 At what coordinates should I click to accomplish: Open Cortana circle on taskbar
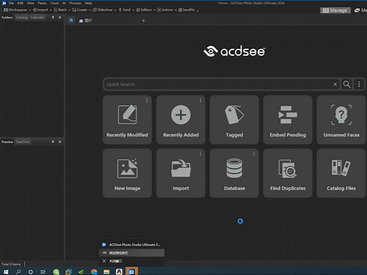click(30, 271)
